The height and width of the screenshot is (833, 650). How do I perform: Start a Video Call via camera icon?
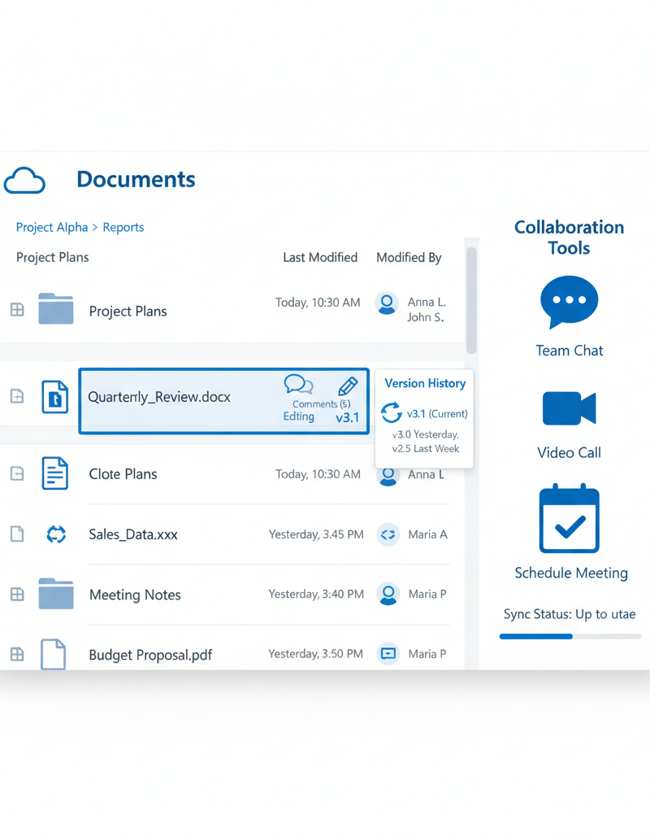click(569, 408)
